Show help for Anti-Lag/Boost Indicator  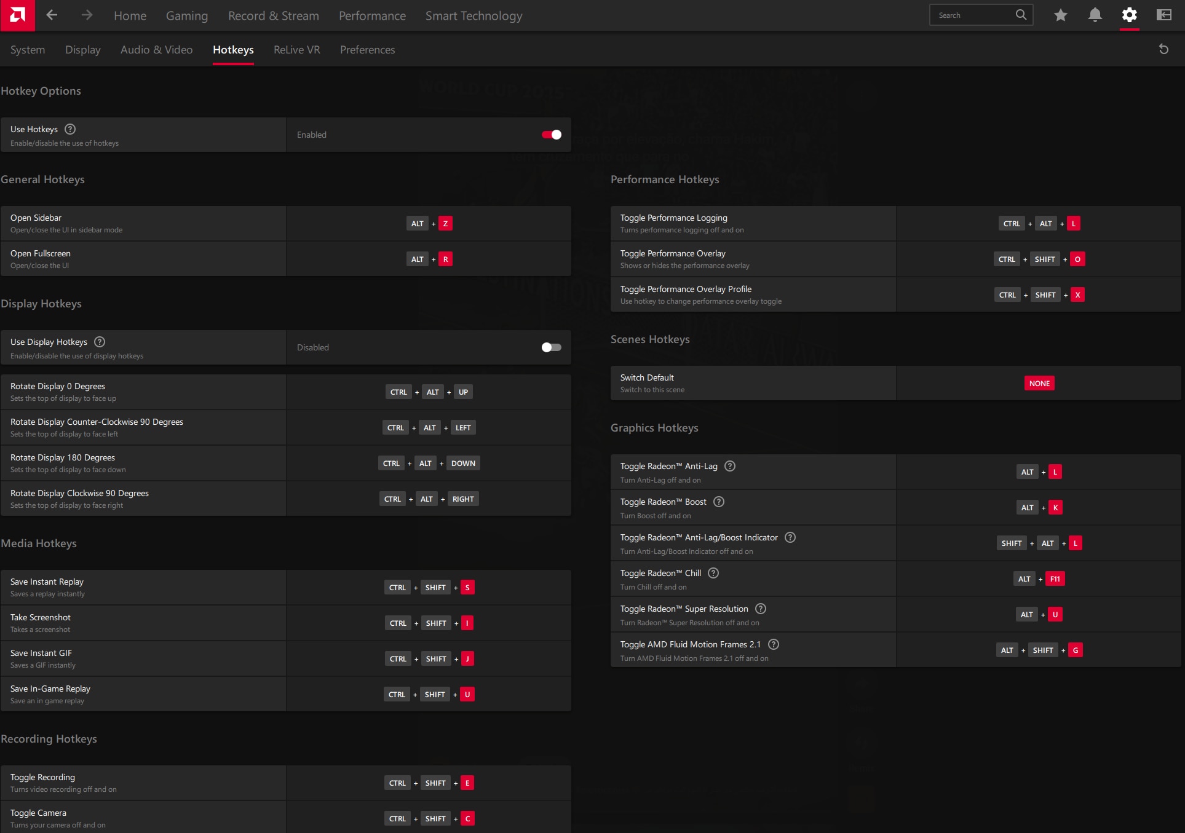coord(790,537)
